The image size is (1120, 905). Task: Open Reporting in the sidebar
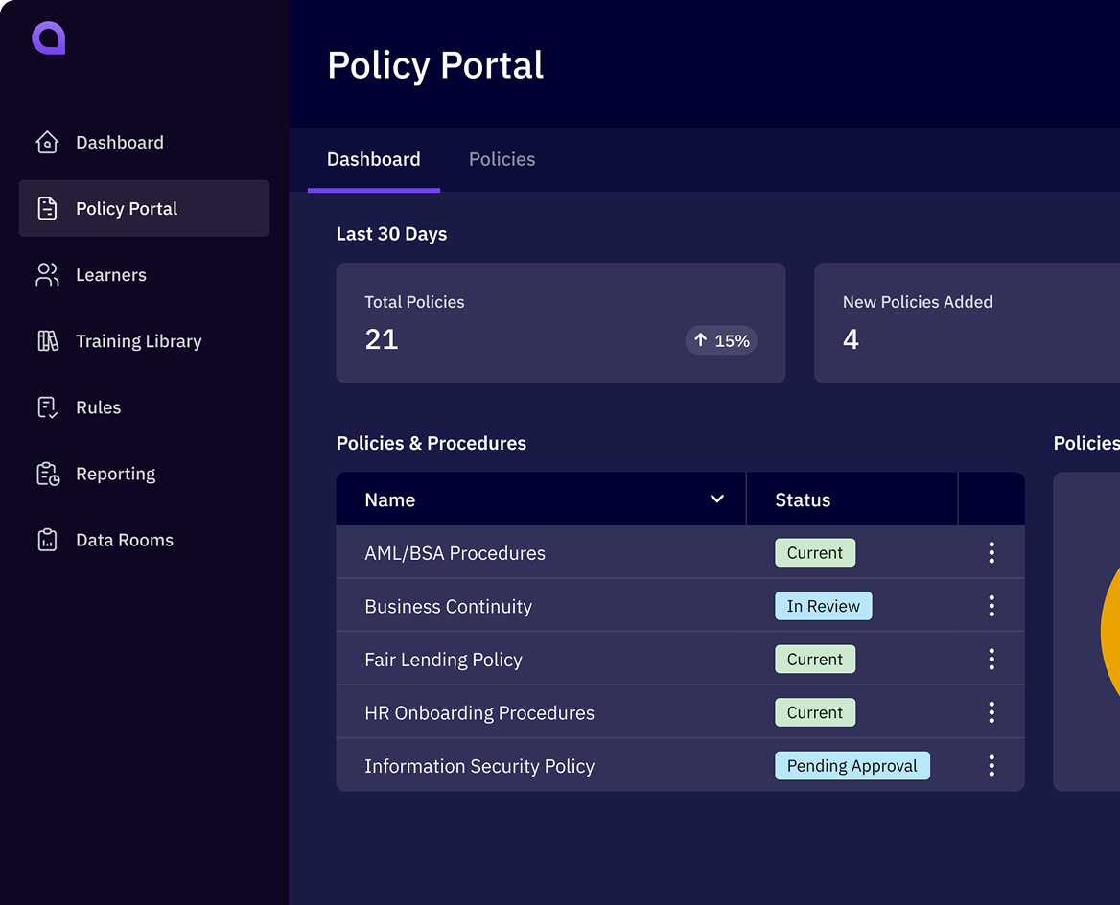144,474
